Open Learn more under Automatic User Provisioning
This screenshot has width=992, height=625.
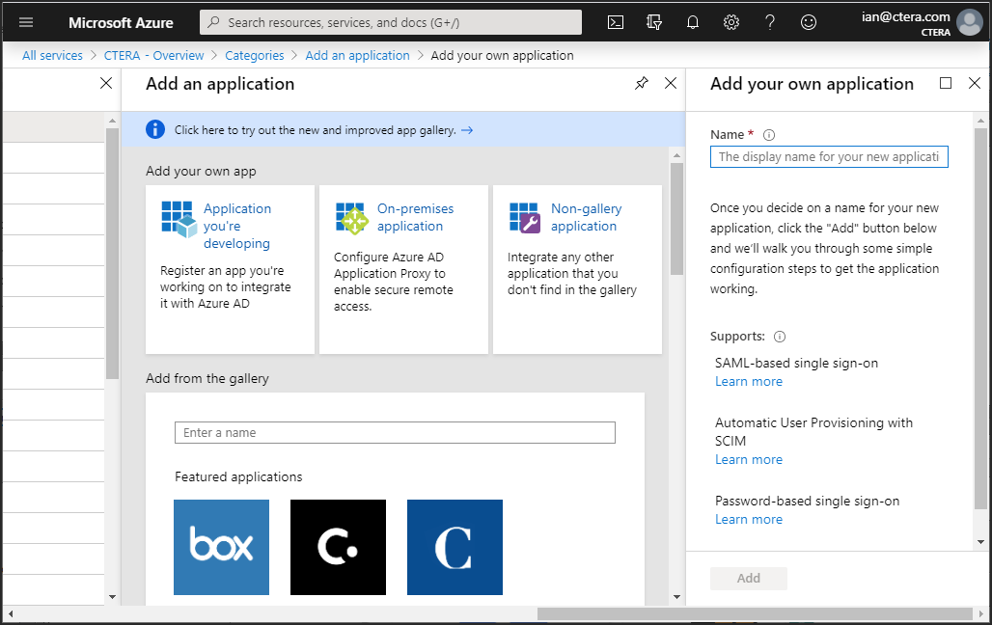coord(749,460)
